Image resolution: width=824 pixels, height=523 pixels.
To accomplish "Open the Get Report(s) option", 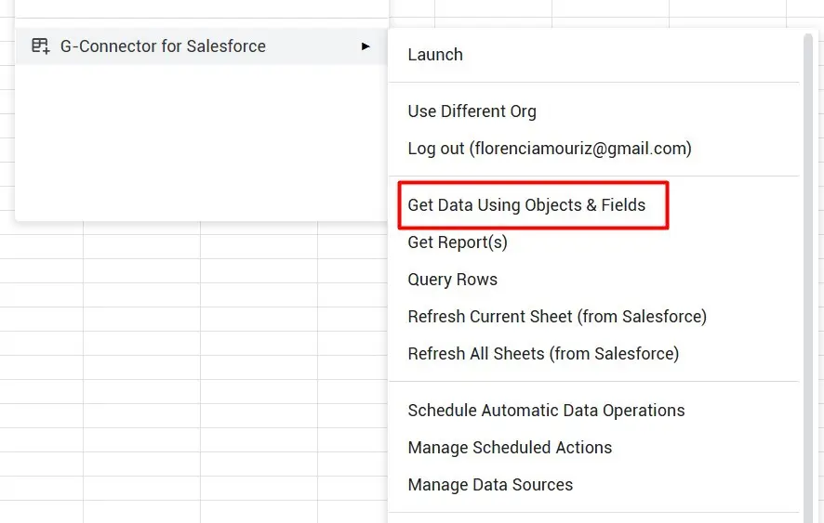I will pyautogui.click(x=458, y=242).
